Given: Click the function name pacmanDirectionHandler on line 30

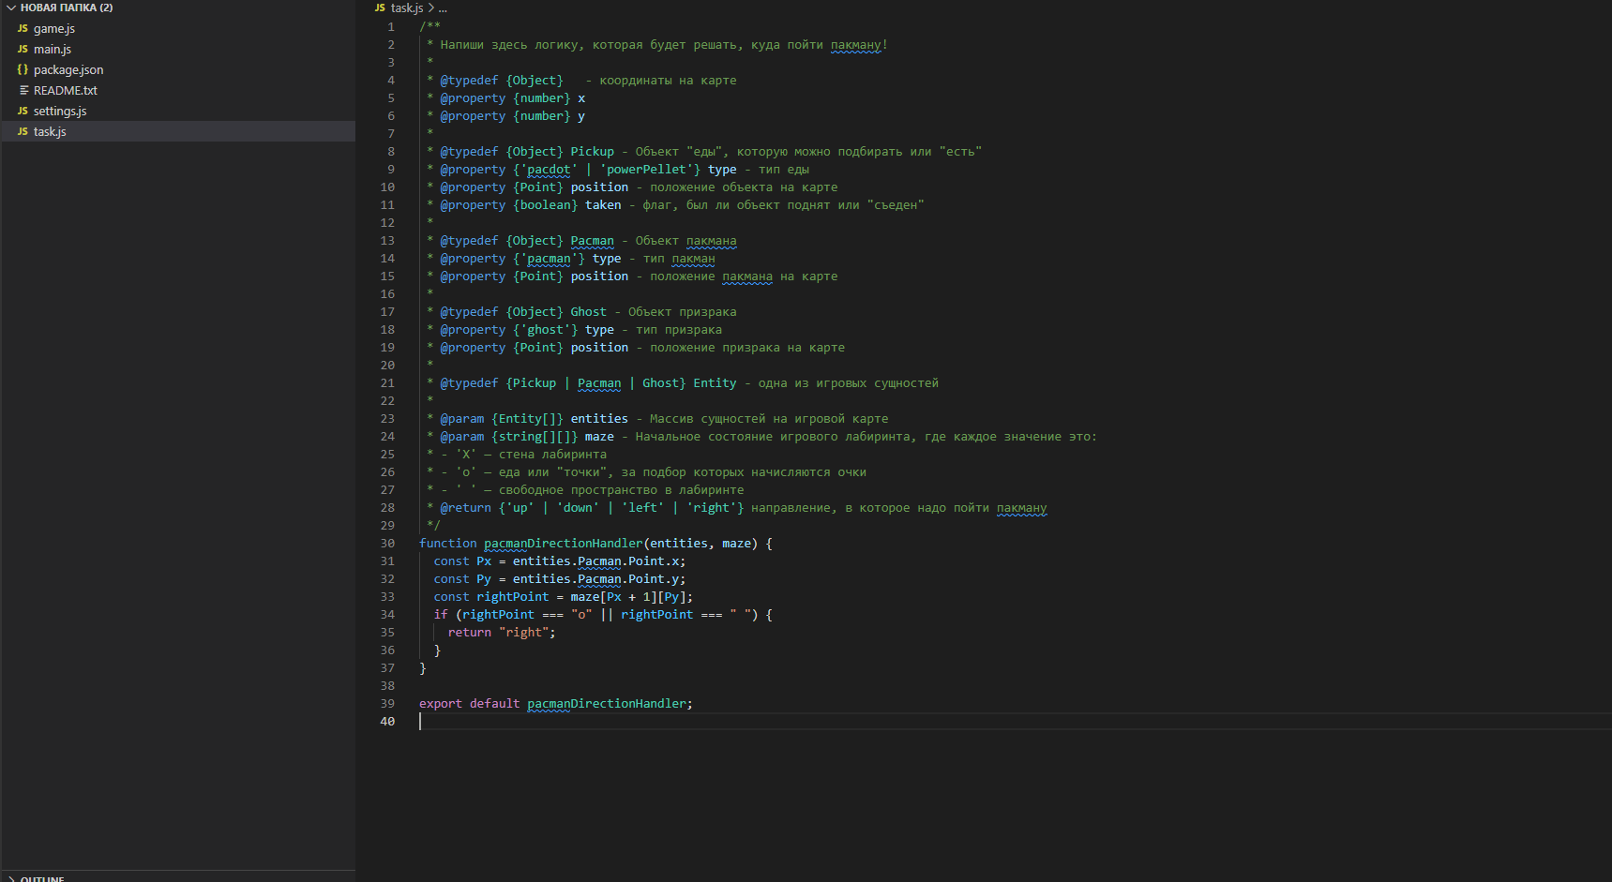Looking at the screenshot, I should click(x=564, y=544).
